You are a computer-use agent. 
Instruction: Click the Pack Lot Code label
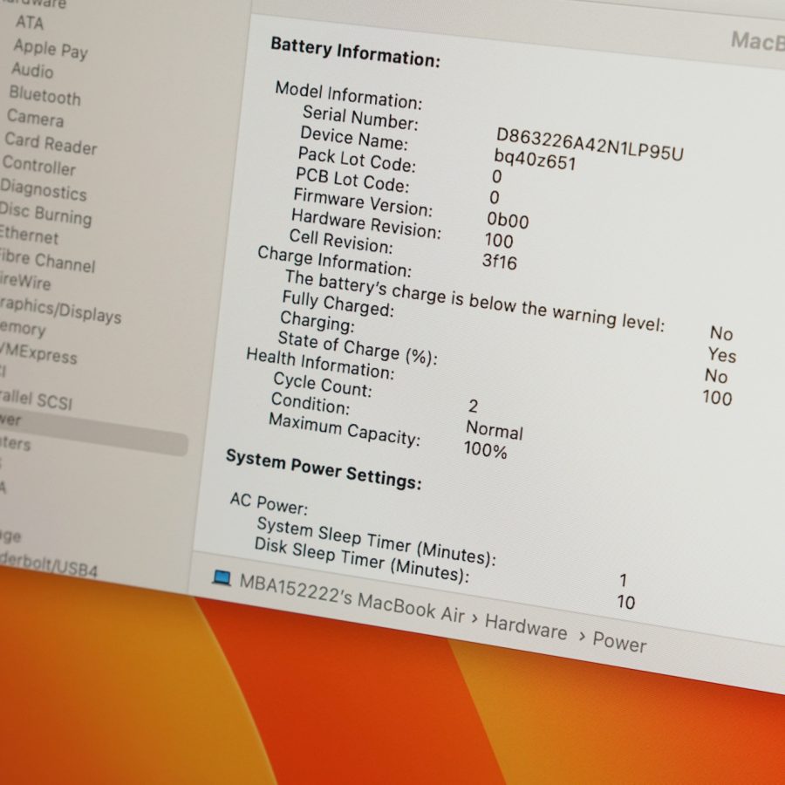tap(357, 159)
